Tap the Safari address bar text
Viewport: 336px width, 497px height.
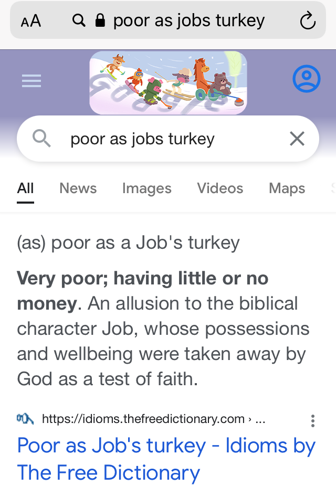pyautogui.click(x=189, y=20)
